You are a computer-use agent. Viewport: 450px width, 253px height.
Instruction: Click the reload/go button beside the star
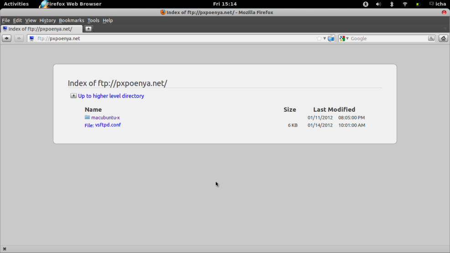[331, 38]
